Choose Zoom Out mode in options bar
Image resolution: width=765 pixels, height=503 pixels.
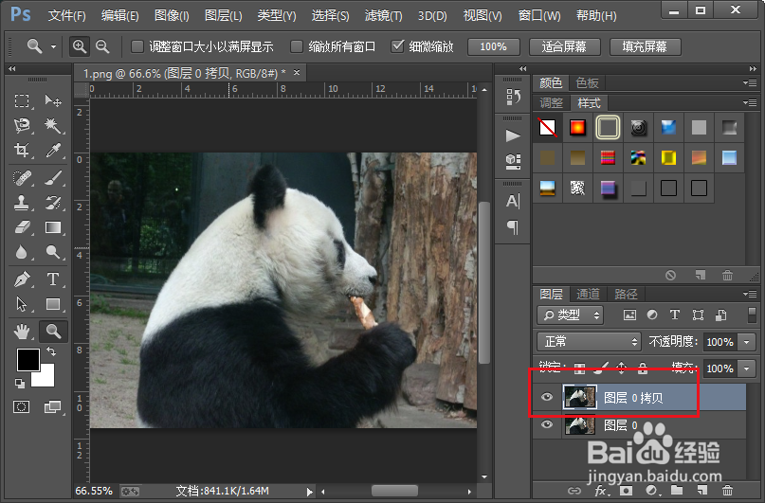tap(102, 46)
